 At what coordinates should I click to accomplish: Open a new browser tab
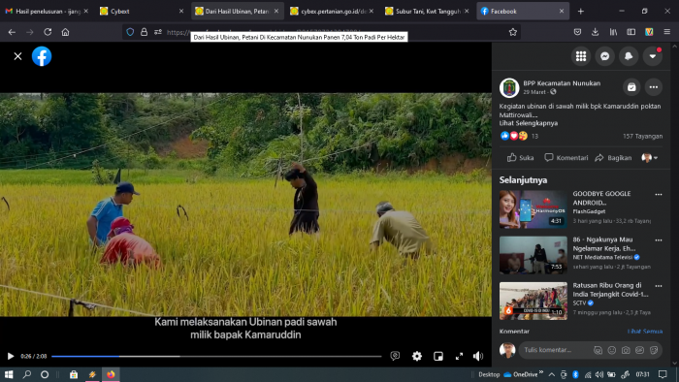coord(581,12)
